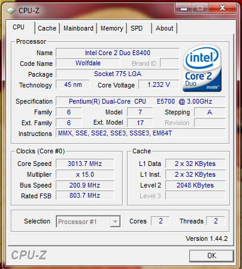Close the CPU-Z window
The width and height of the screenshot is (242, 269).
(222, 8)
